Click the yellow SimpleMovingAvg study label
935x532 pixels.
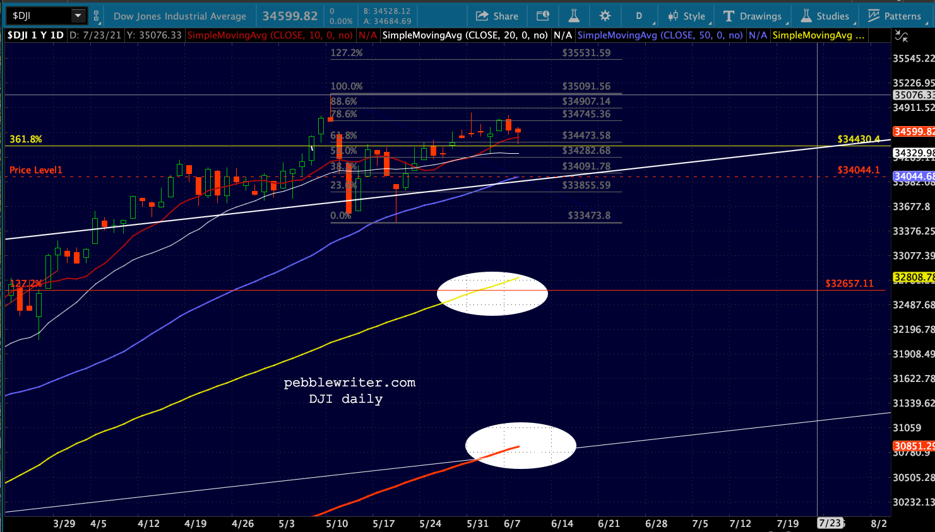tap(819, 35)
